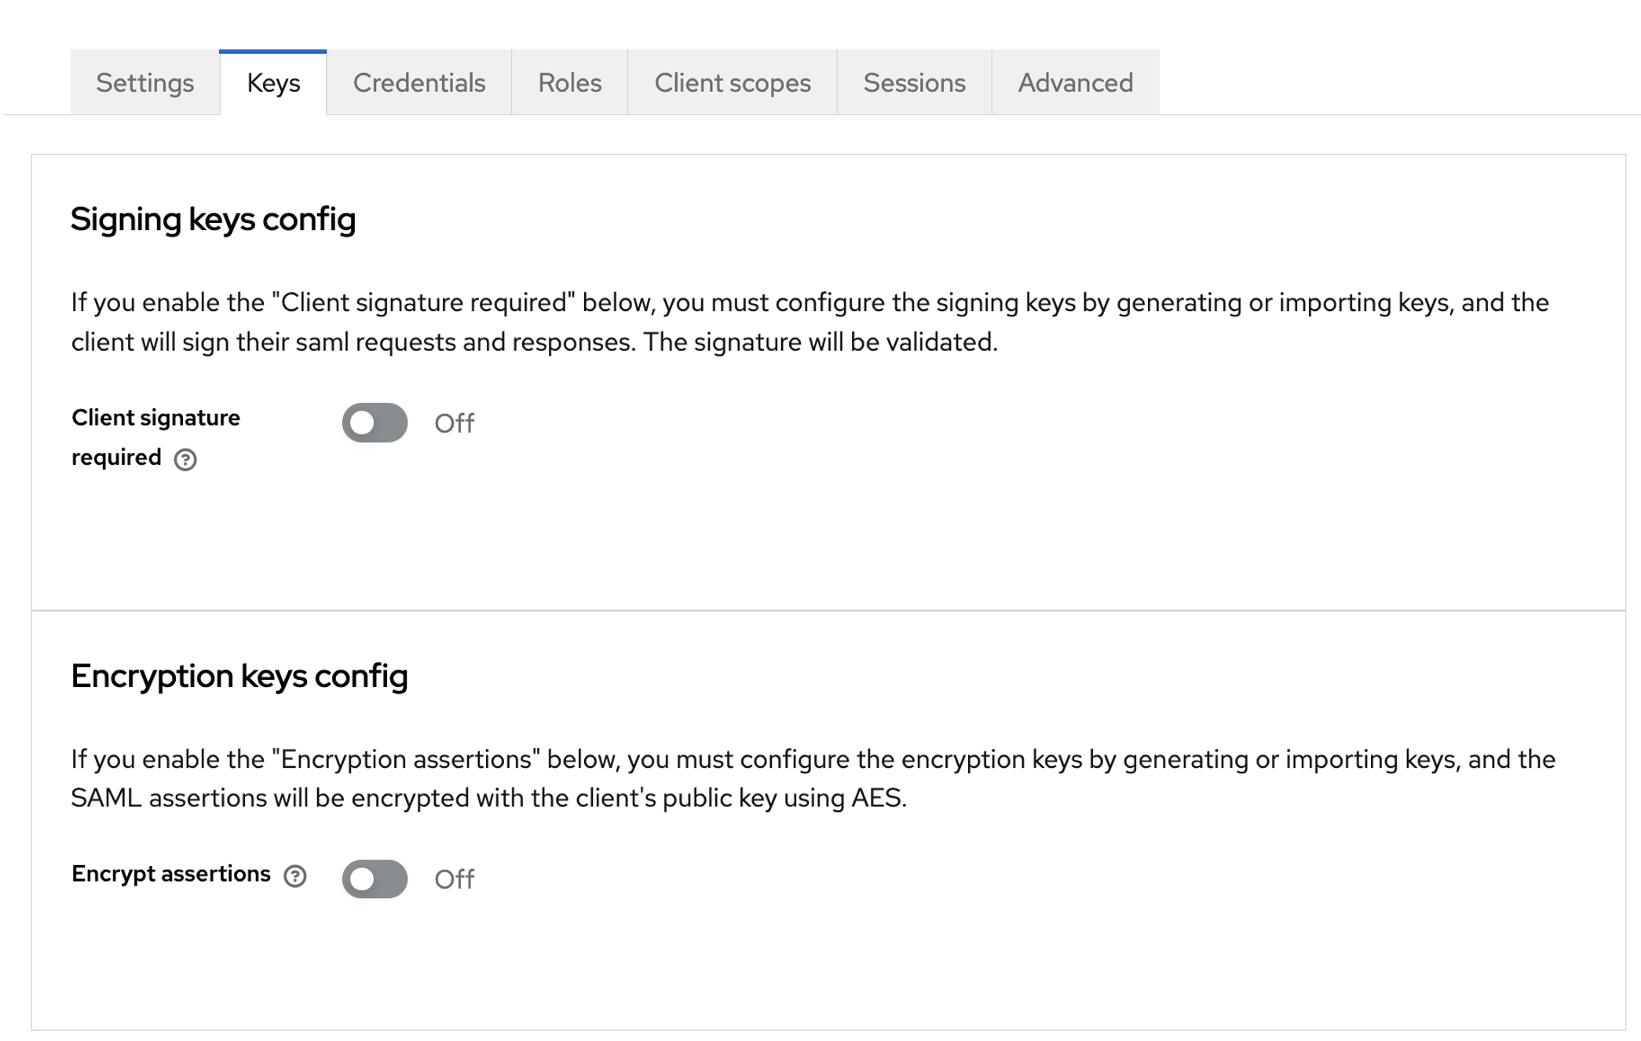Switch to the Settings tab
Image resolution: width=1641 pixels, height=1041 pixels.
(144, 83)
